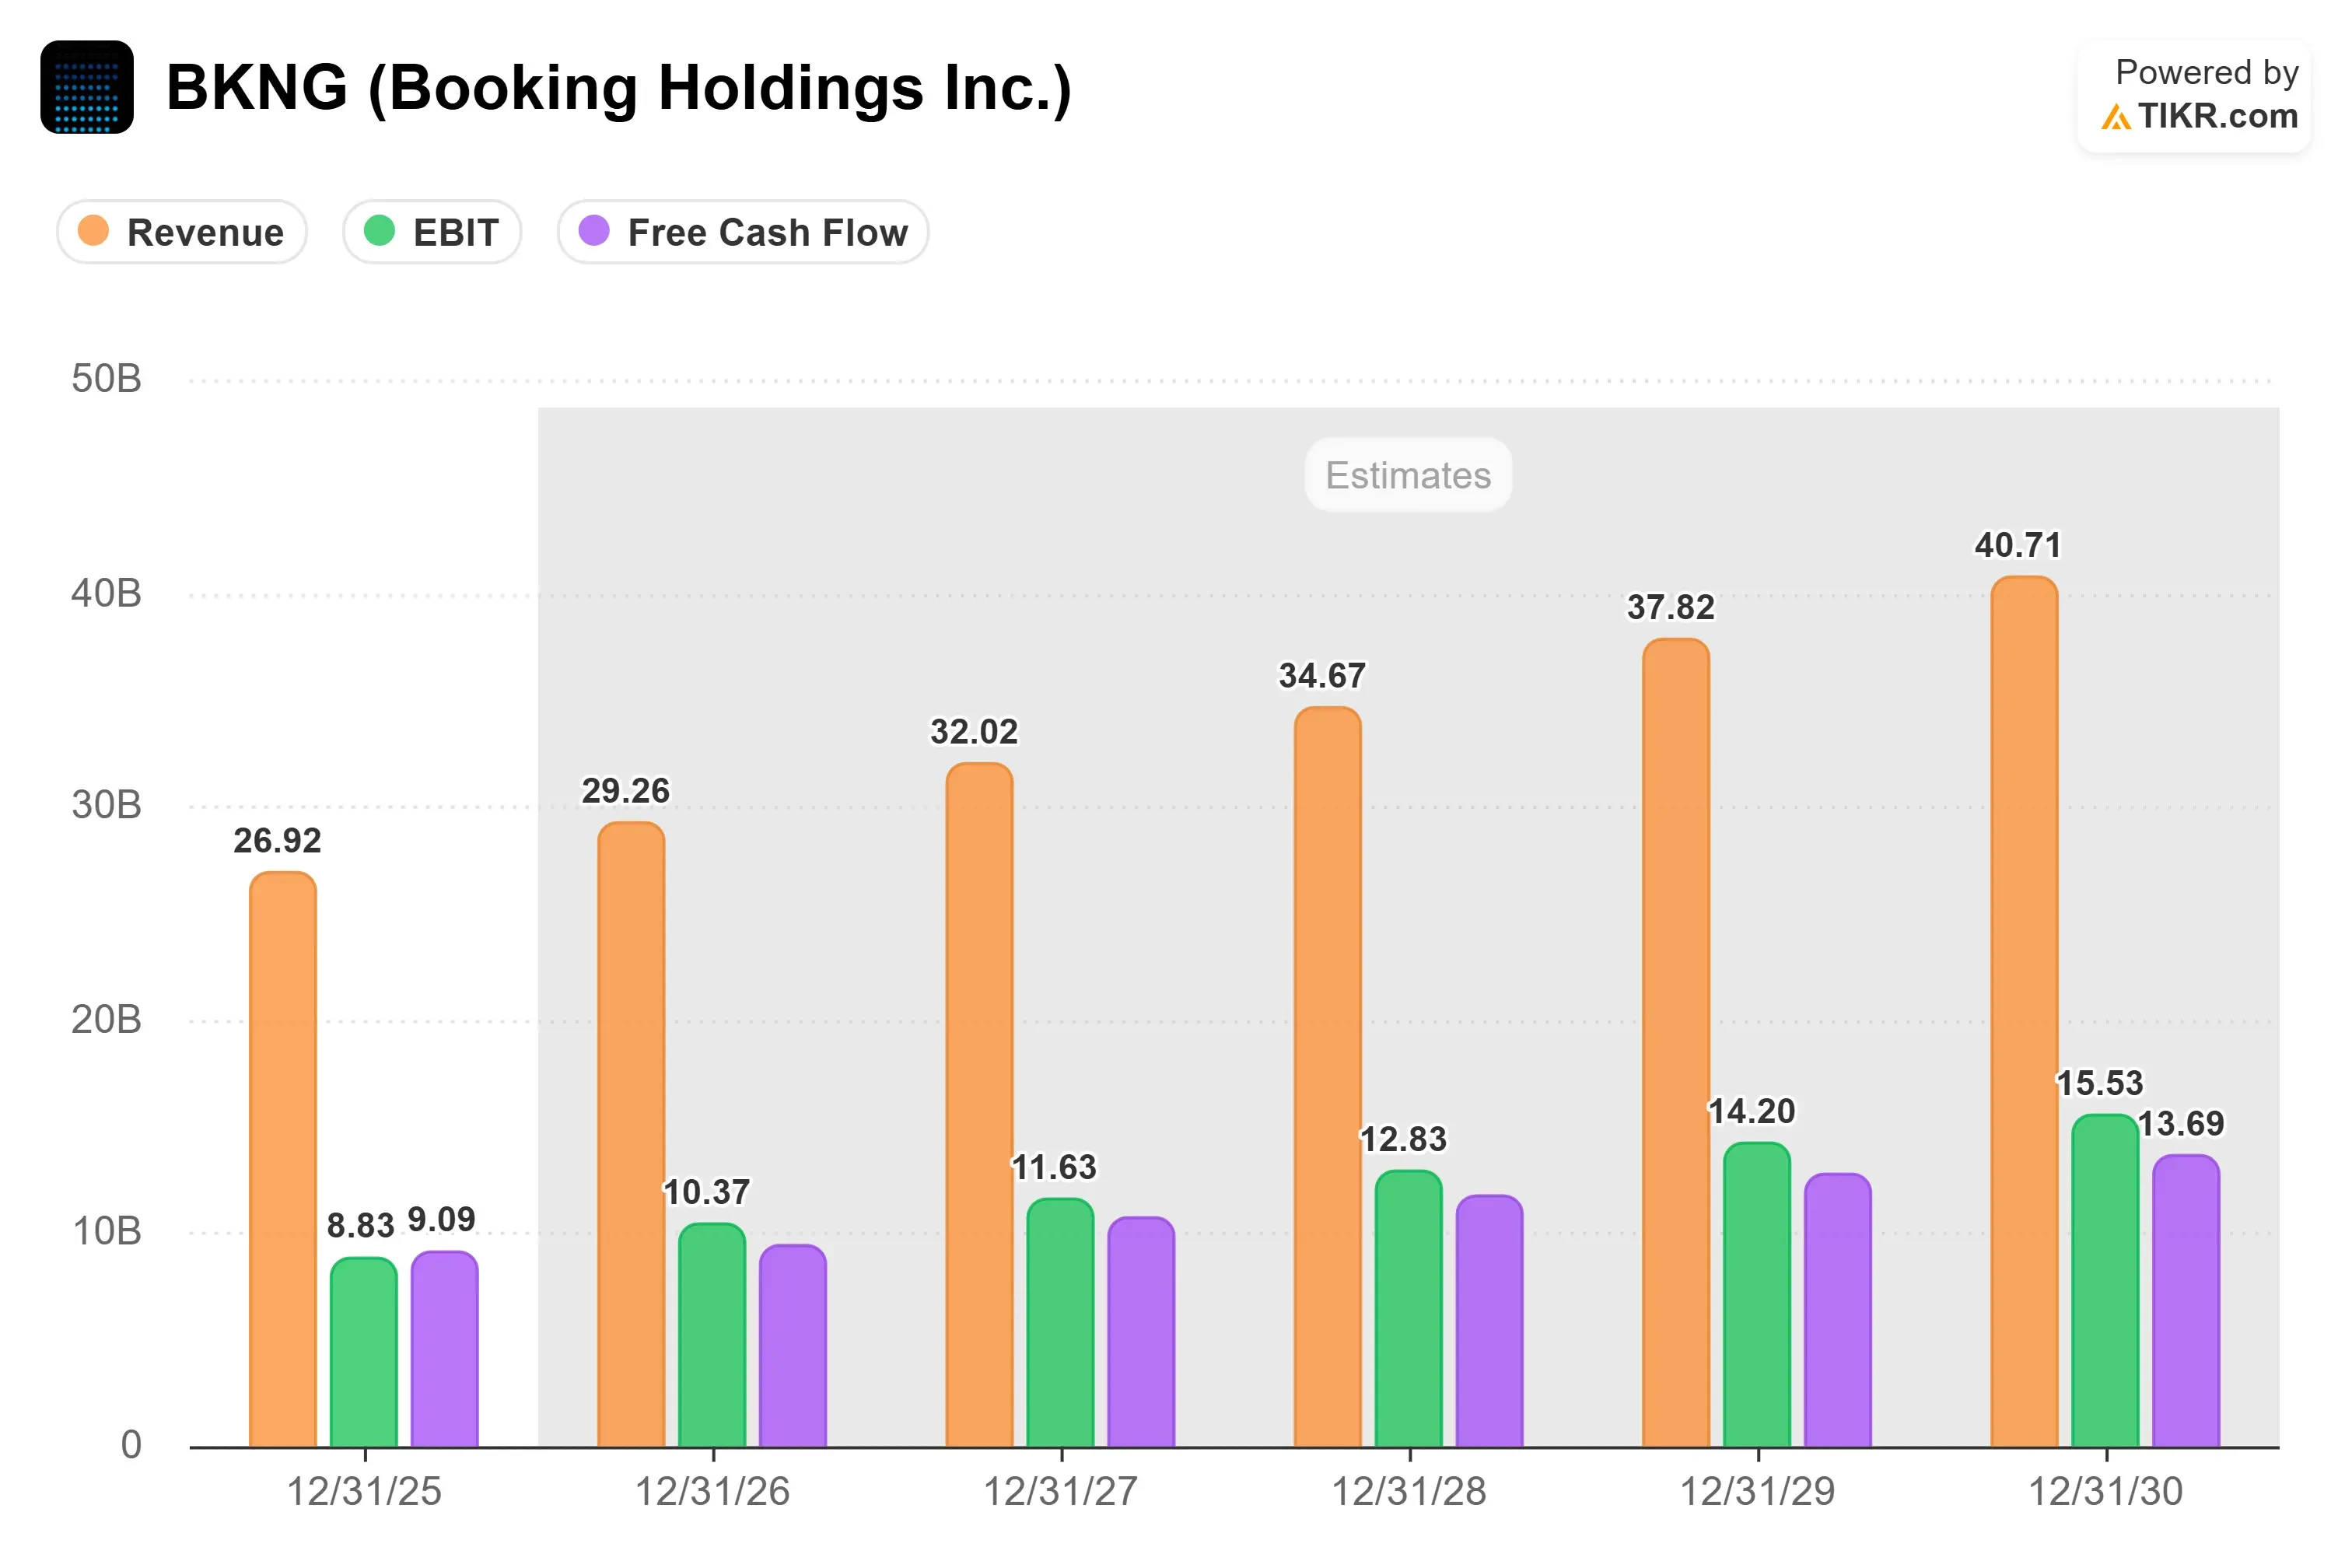Viewport: 2352px width, 1568px height.
Task: Click the 12/31/25 EBIT bar labeled 8.83
Action: pyautogui.click(x=364, y=1353)
